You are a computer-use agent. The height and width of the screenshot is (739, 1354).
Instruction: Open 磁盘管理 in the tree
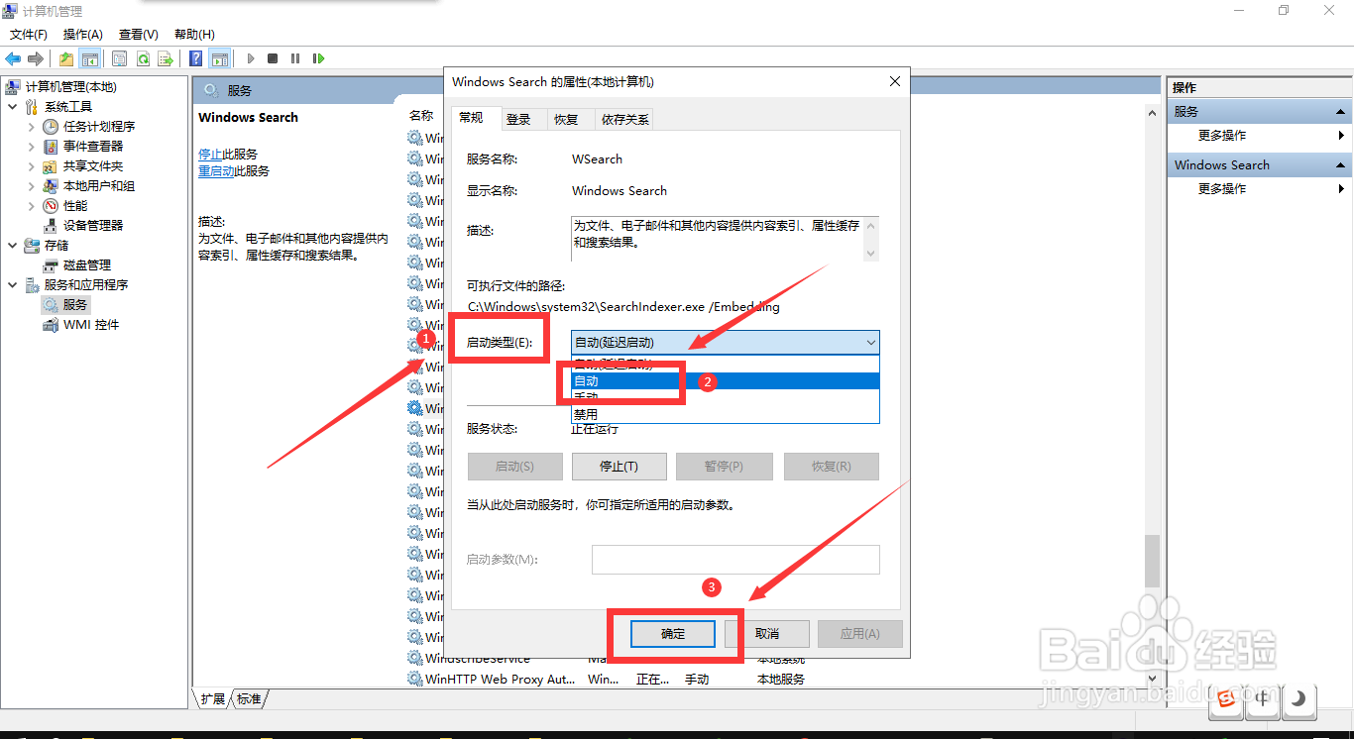87,264
